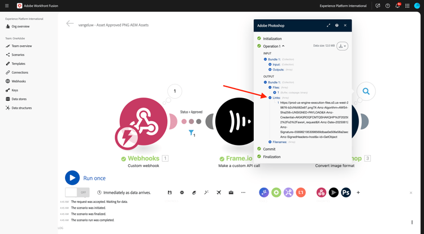Click the Run once play button
This screenshot has height=234, width=424.
click(72, 178)
